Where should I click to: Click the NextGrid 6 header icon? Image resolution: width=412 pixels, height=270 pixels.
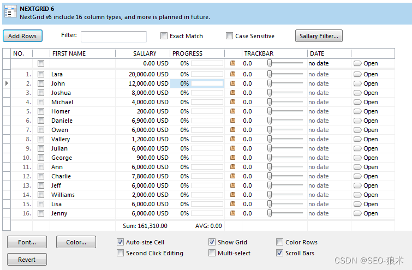10,12
